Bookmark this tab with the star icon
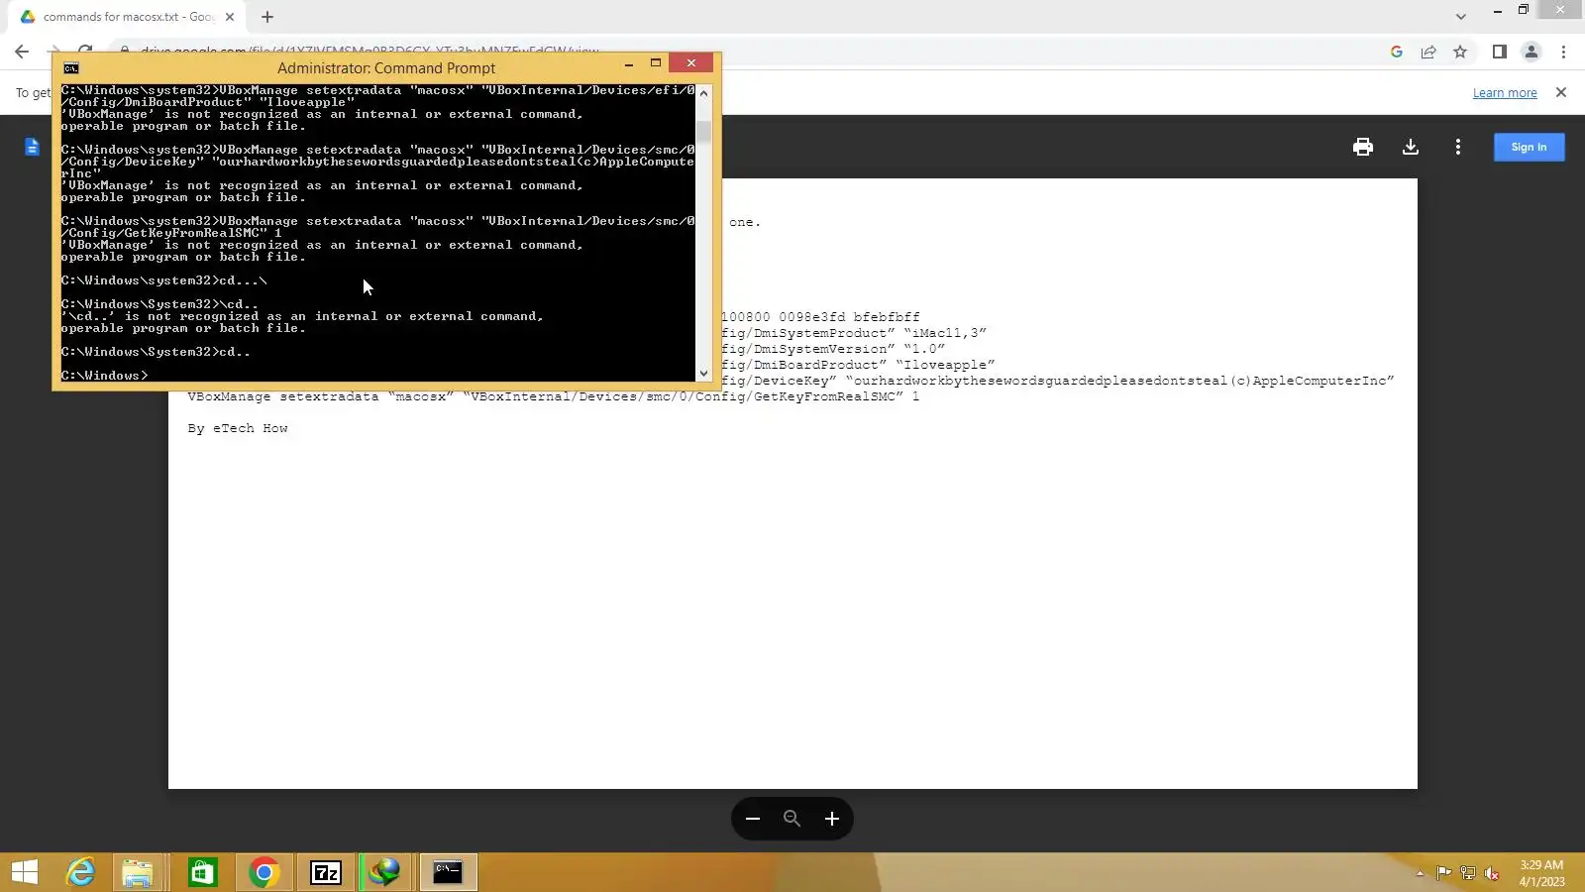 click(1460, 52)
